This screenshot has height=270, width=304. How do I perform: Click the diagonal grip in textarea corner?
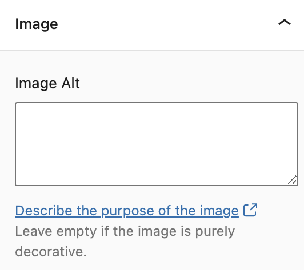[292, 180]
